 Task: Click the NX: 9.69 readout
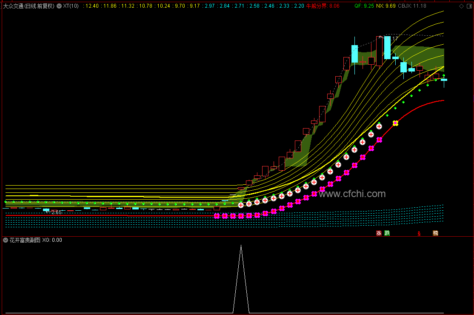click(386, 6)
